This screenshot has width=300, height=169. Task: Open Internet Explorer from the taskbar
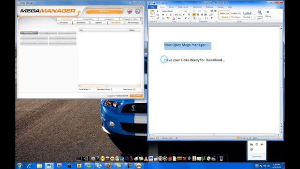point(29,166)
